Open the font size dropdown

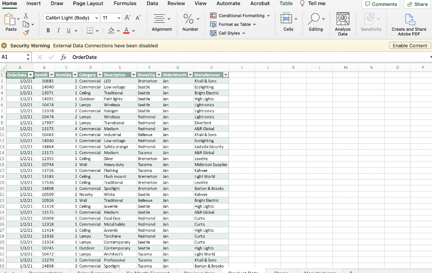(119, 18)
